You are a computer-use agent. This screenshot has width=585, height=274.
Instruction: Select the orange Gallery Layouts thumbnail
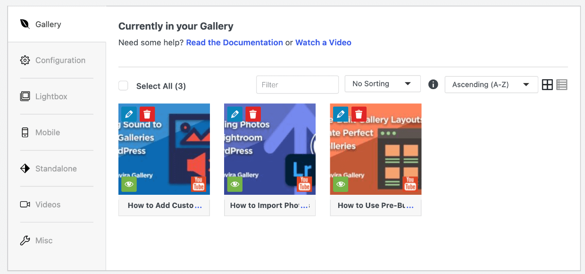(376, 149)
